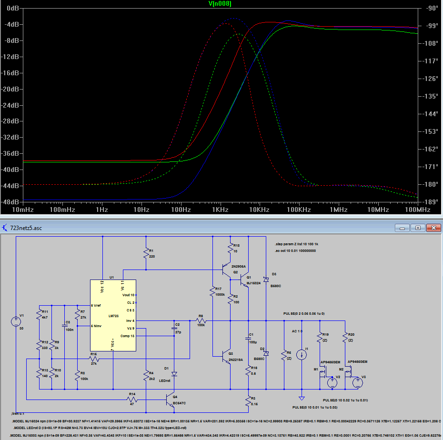Select capacitor C1 100µ symbol
This screenshot has height=440, width=443.
(x=248, y=338)
